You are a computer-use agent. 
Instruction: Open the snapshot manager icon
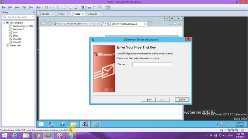[76, 7]
